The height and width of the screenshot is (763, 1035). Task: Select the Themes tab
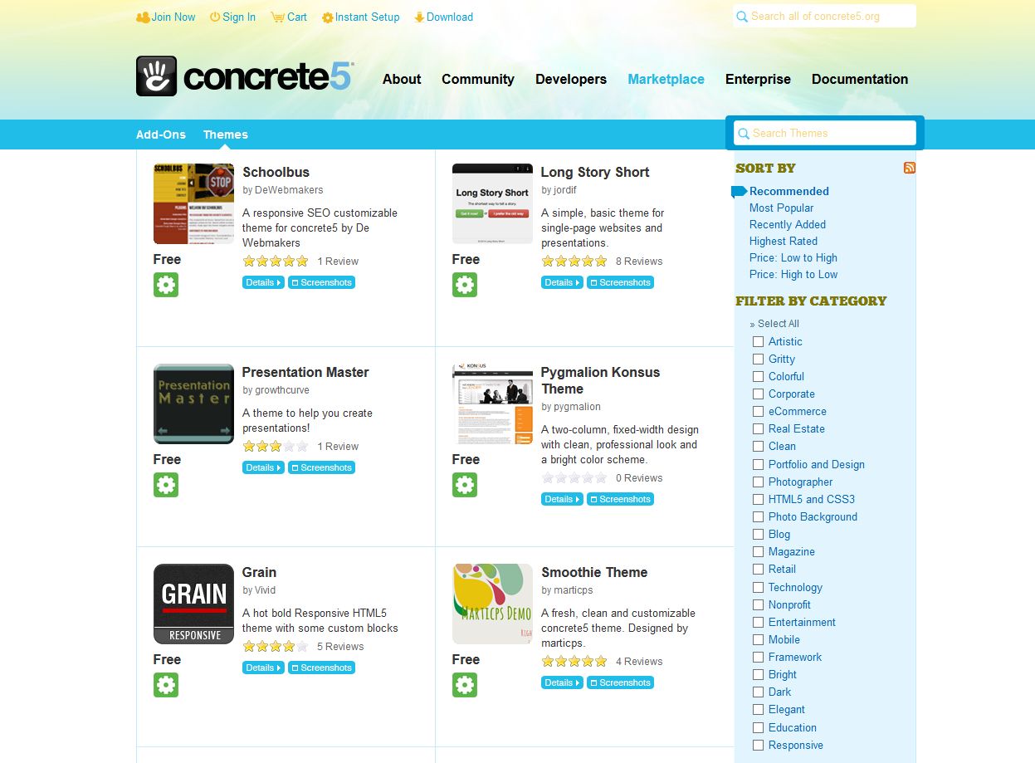coord(226,135)
